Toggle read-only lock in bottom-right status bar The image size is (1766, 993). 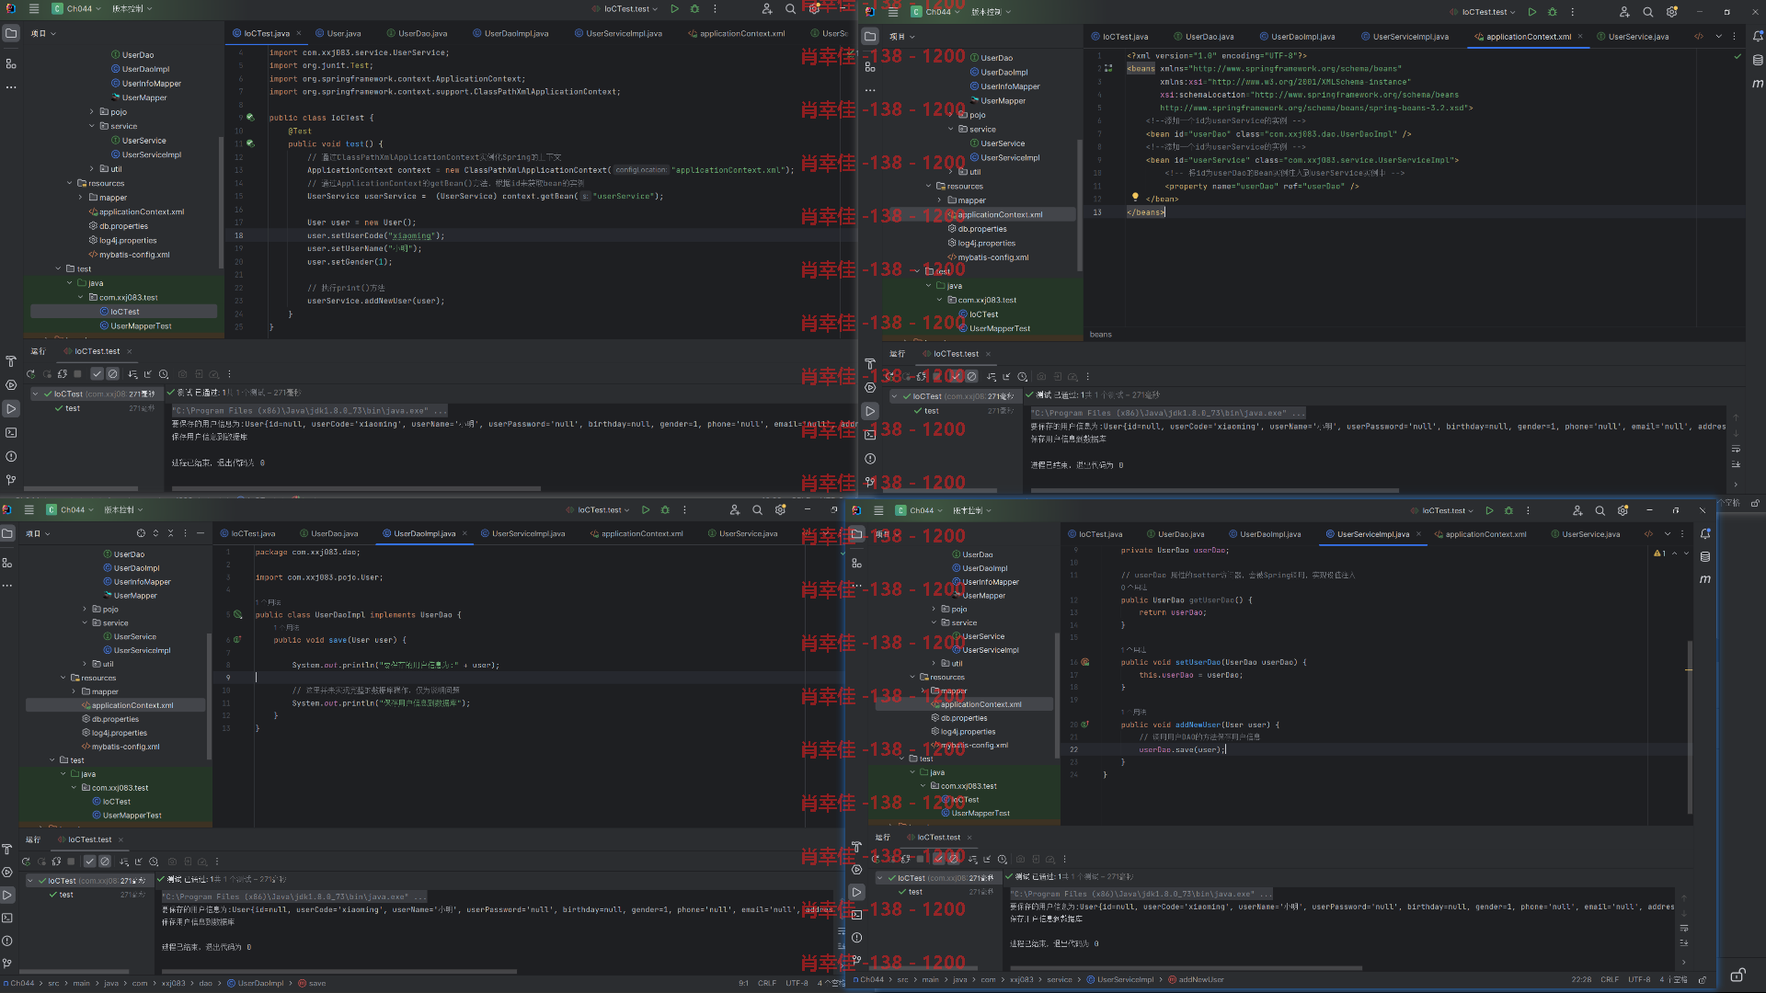point(1703,980)
